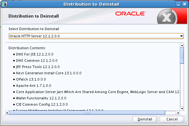Click the Deinstall button

(145, 119)
